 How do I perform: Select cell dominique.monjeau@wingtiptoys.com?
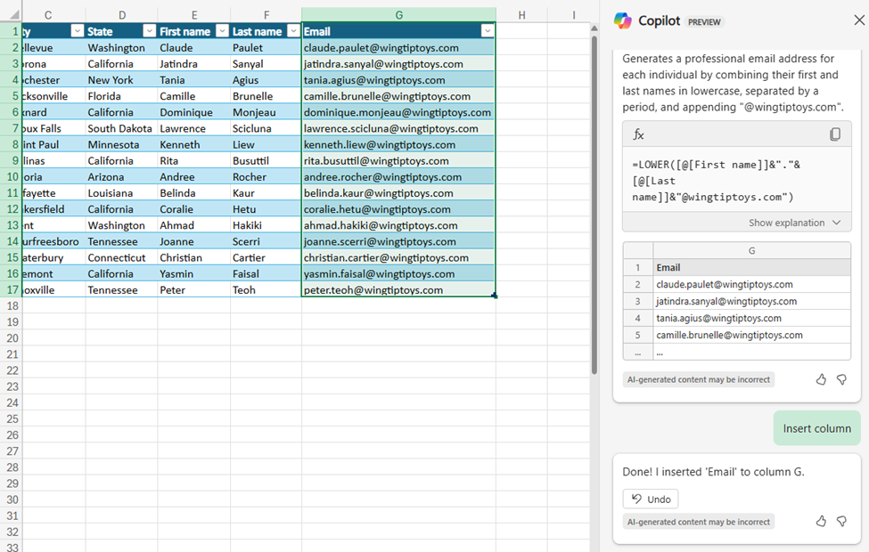click(398, 112)
